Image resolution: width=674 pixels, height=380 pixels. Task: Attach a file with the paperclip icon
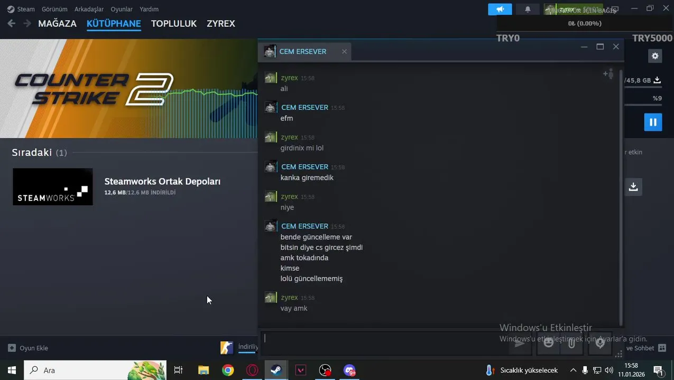[x=571, y=343]
